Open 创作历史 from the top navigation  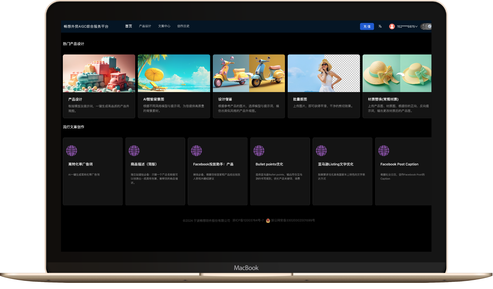[183, 26]
